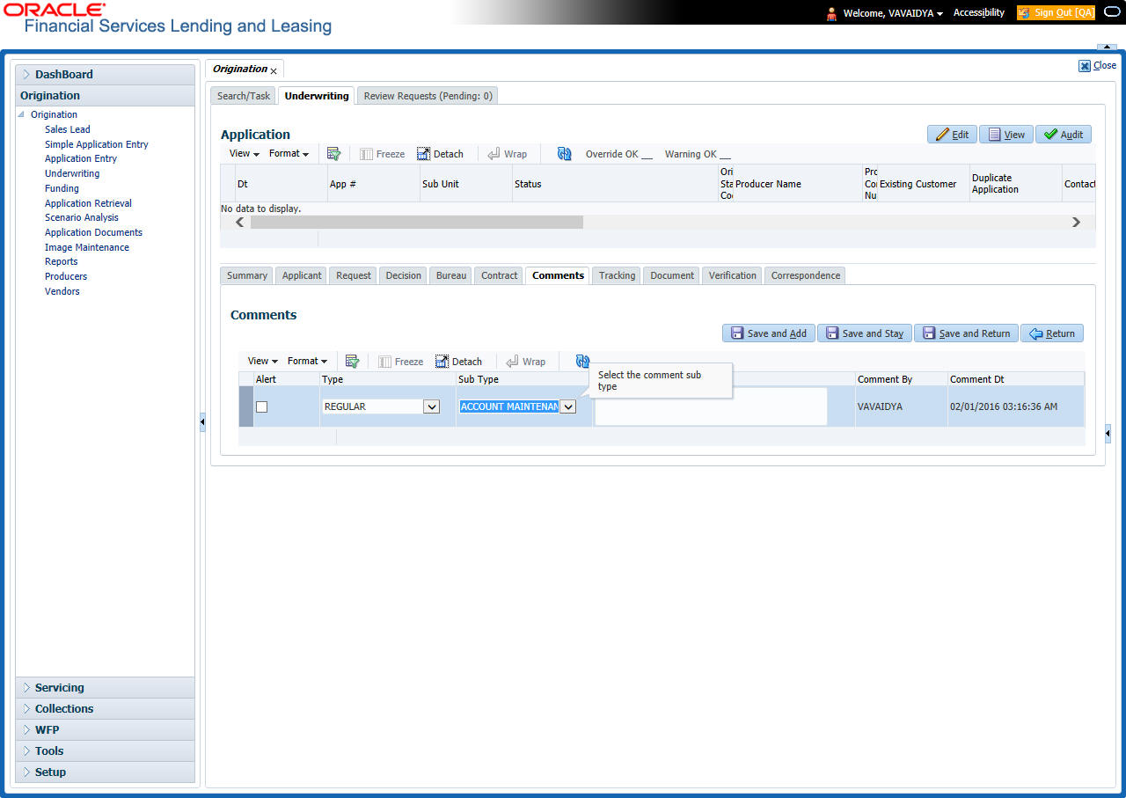This screenshot has width=1126, height=798.
Task: Detach the Application table
Action: [440, 154]
